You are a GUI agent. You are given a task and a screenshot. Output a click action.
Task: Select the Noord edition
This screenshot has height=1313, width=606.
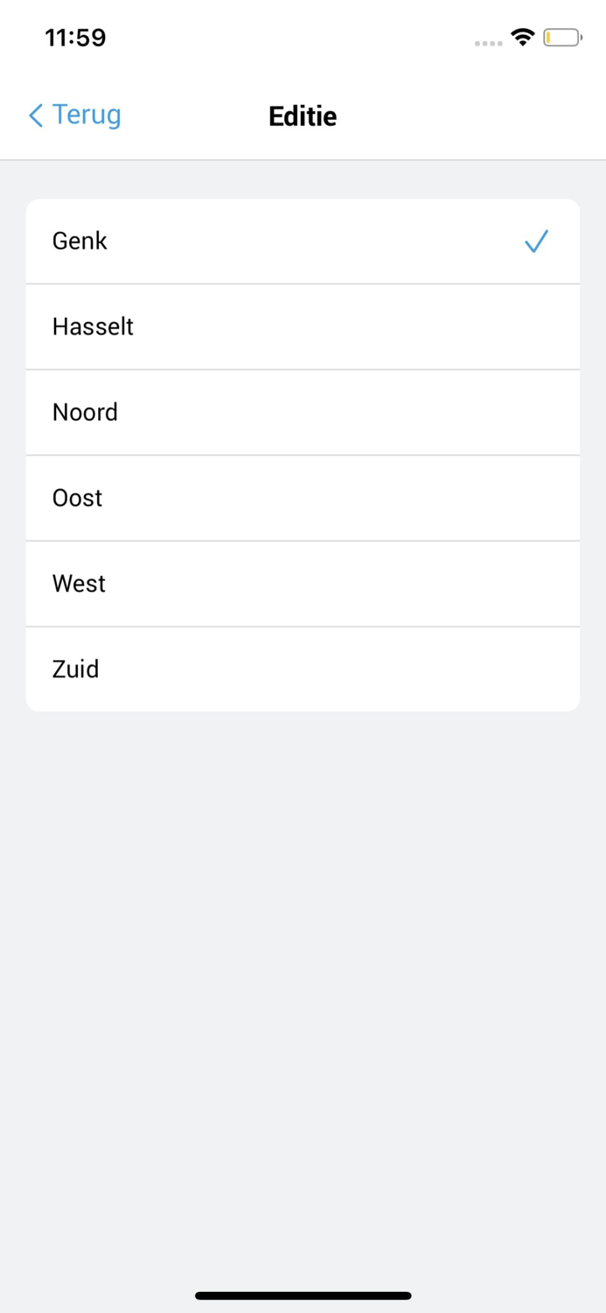(303, 412)
